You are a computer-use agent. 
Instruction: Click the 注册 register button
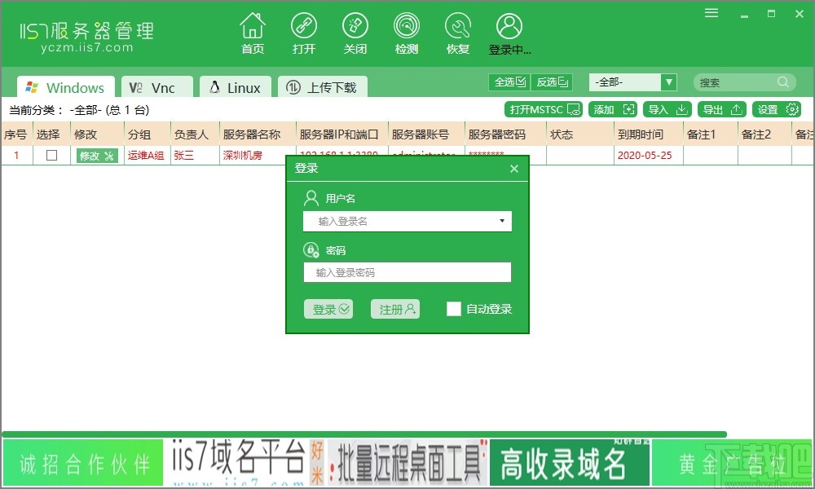(x=395, y=310)
